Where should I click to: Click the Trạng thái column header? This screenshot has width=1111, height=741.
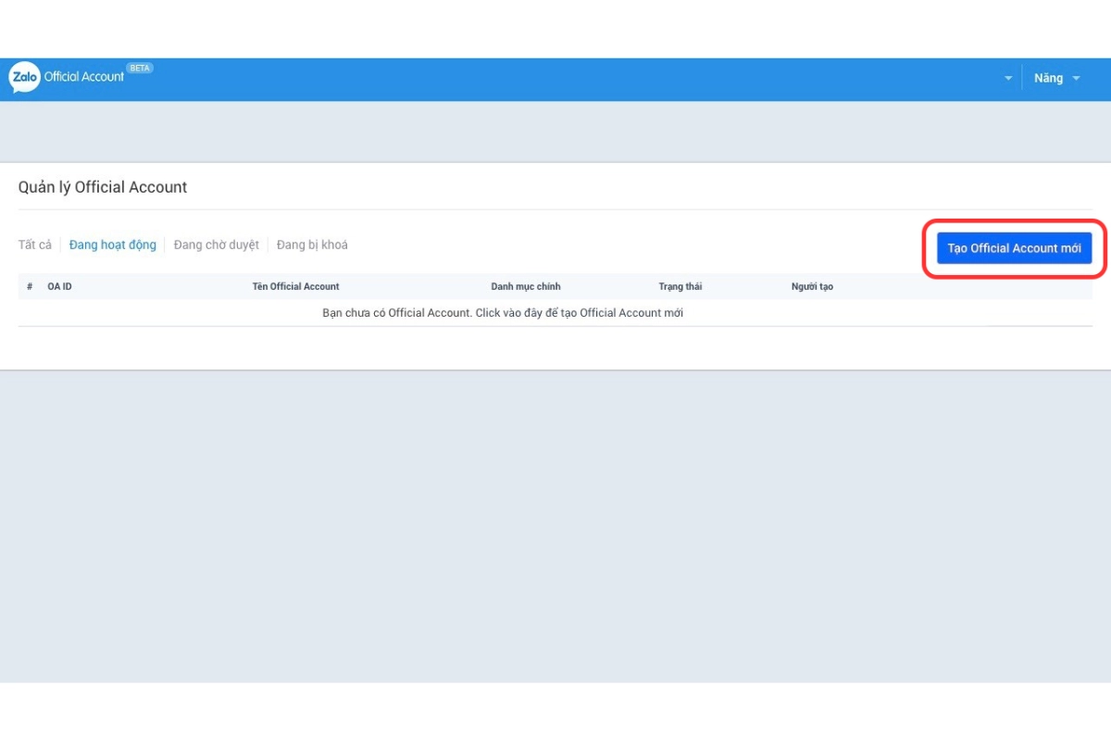coord(680,287)
